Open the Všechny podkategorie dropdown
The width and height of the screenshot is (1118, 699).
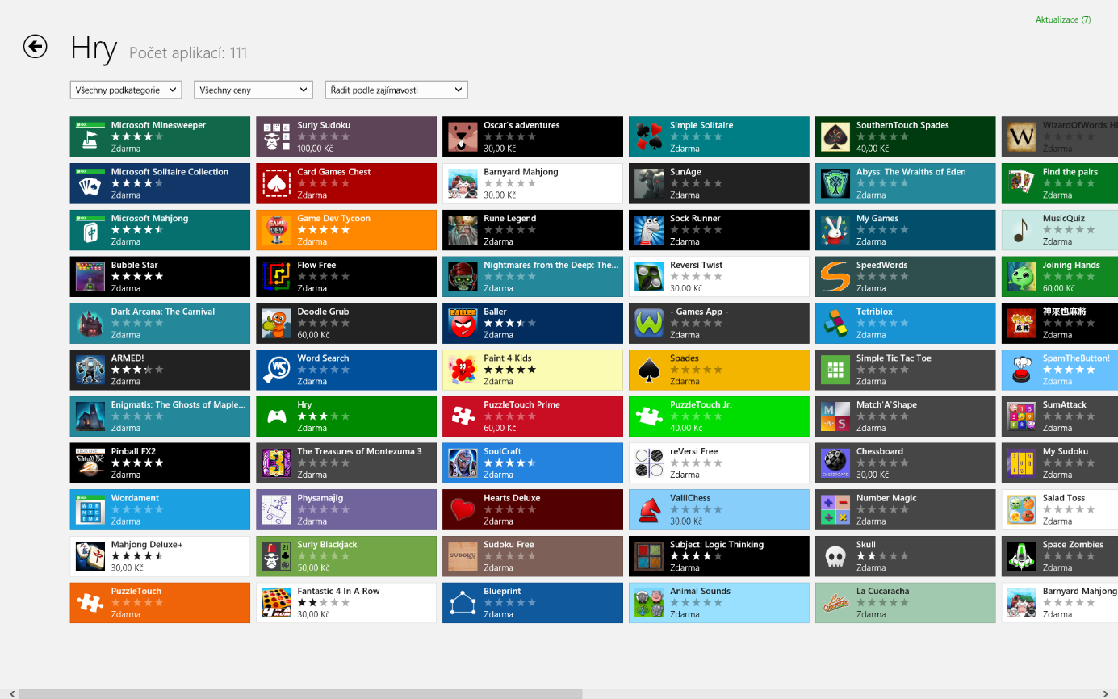126,90
